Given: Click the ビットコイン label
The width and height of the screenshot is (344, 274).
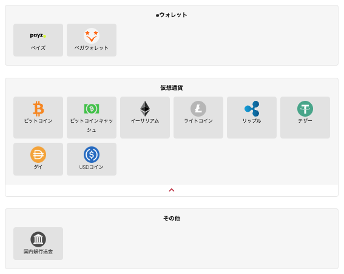Looking at the screenshot, I should pos(38,121).
